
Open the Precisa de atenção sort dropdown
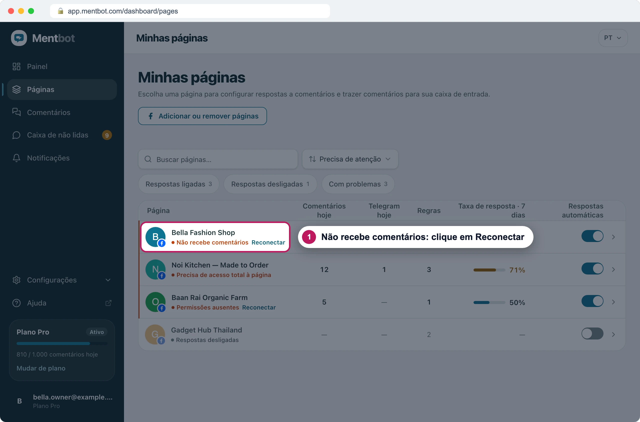(350, 159)
